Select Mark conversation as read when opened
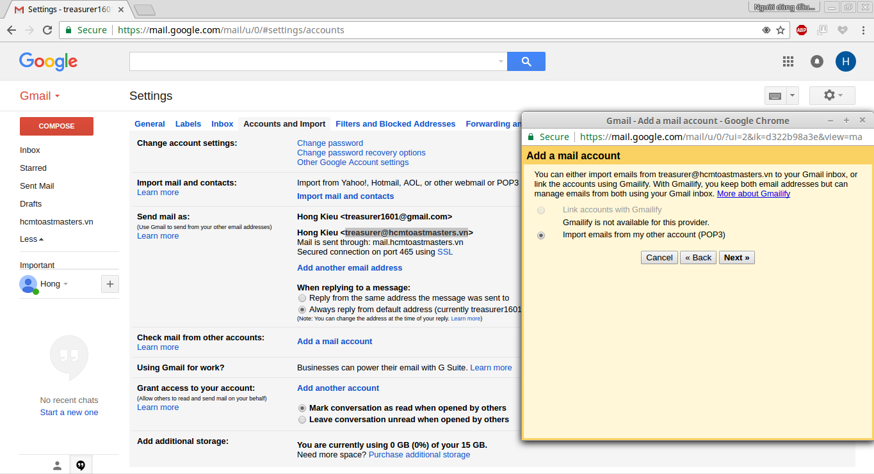The height and width of the screenshot is (474, 874). tap(302, 408)
